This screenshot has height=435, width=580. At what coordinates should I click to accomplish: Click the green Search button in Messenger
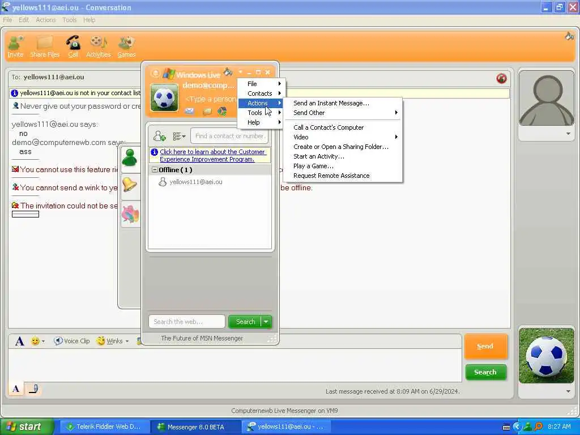point(245,322)
